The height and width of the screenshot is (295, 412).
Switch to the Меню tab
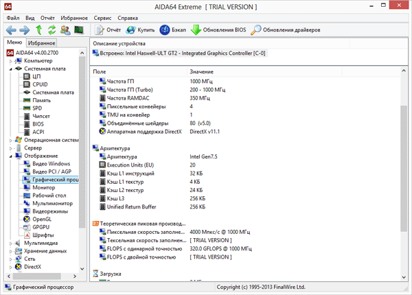pos(14,43)
